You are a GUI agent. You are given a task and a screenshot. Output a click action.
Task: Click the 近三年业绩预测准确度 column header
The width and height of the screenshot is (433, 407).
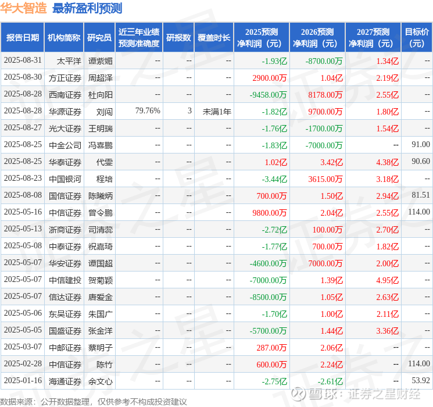click(x=139, y=38)
